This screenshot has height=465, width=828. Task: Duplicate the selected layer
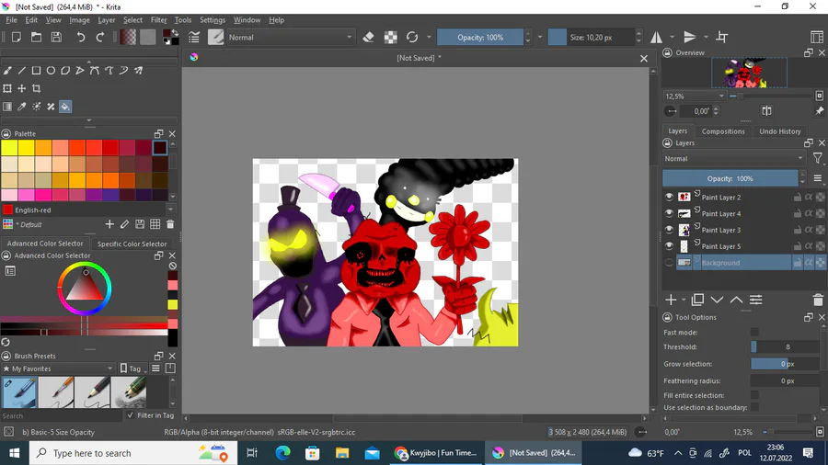point(697,300)
